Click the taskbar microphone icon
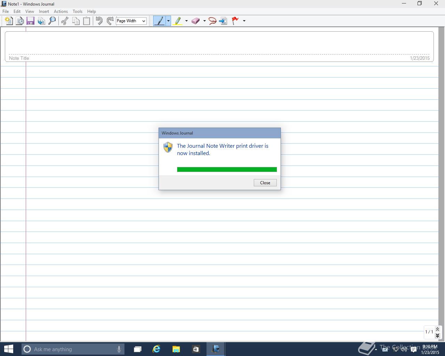445x356 pixels. pos(119,349)
